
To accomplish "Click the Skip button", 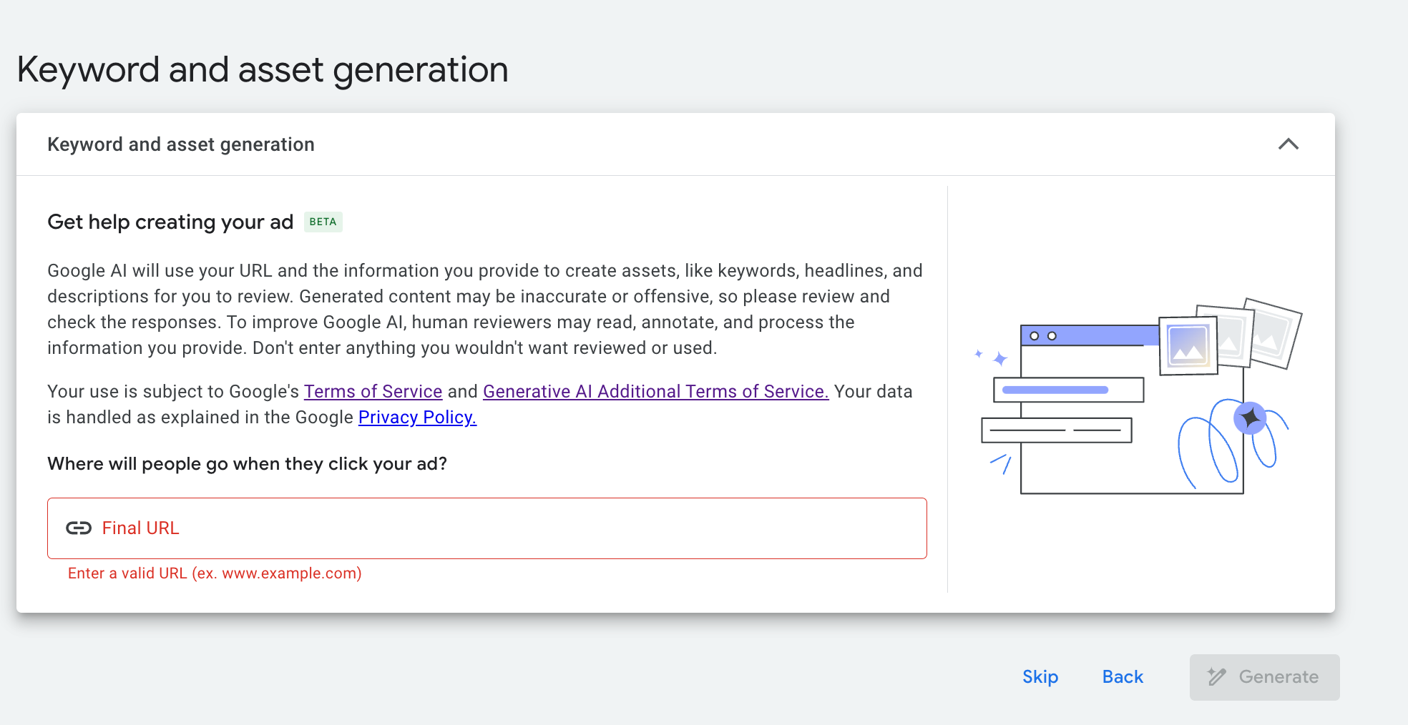I will click(1040, 676).
